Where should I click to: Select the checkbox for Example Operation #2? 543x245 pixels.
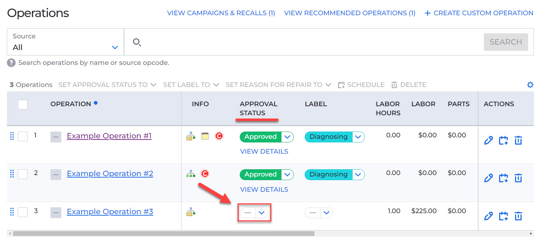[22, 174]
